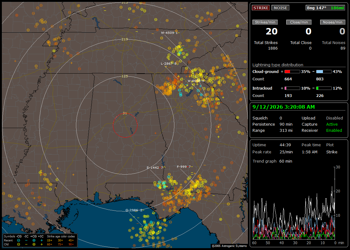350x250 pixels.
Task: Click the Old +CG symbol in the legend
Action: [x=34, y=244]
